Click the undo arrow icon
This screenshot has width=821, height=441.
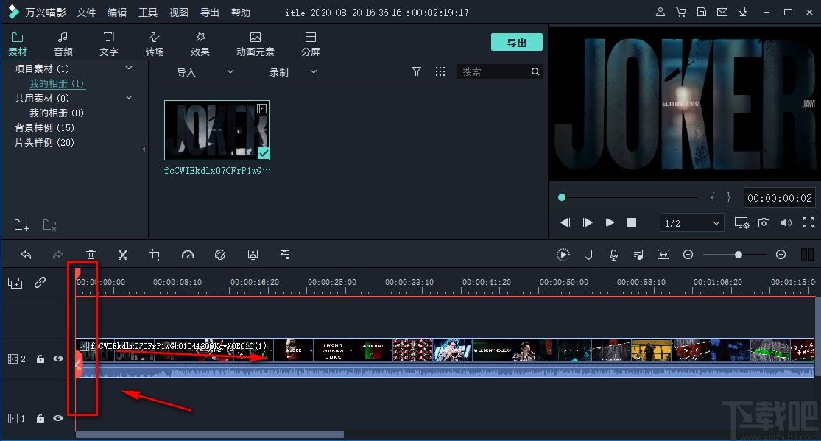click(x=26, y=255)
